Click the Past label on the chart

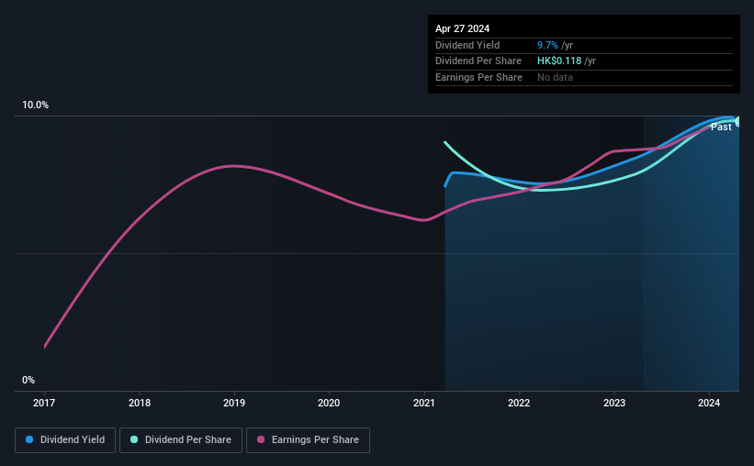[721, 127]
